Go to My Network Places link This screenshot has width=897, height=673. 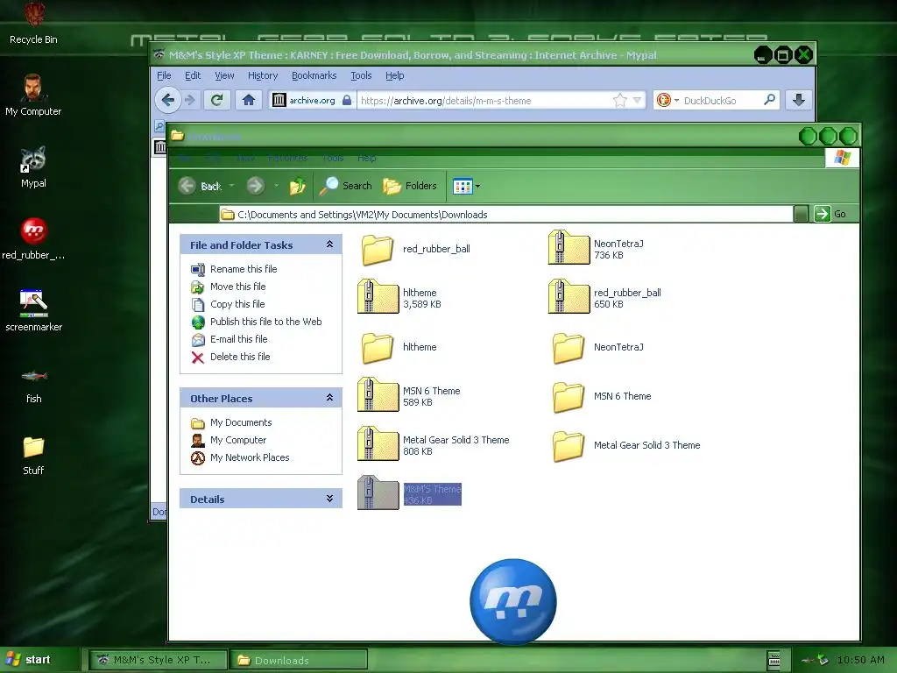click(x=250, y=457)
